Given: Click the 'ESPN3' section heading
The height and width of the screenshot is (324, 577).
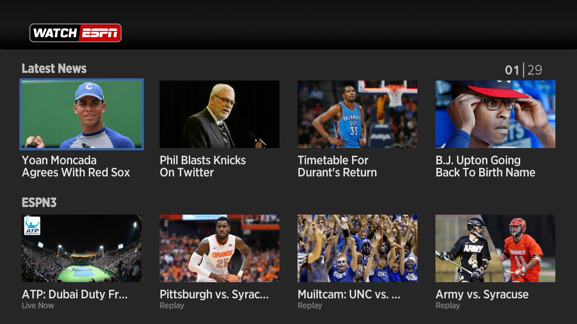Looking at the screenshot, I should point(39,202).
